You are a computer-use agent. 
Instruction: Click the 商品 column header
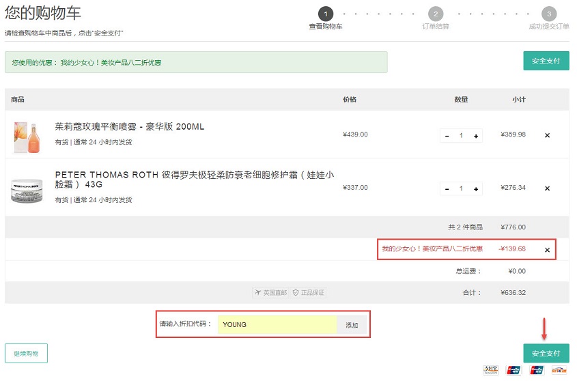(x=18, y=100)
